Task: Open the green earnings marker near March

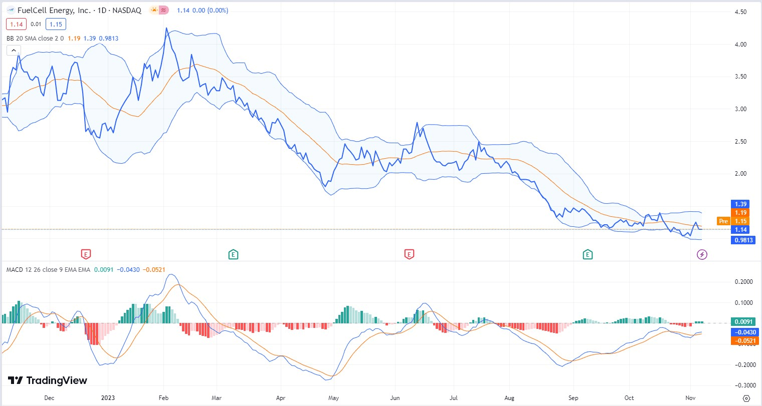Action: 233,255
